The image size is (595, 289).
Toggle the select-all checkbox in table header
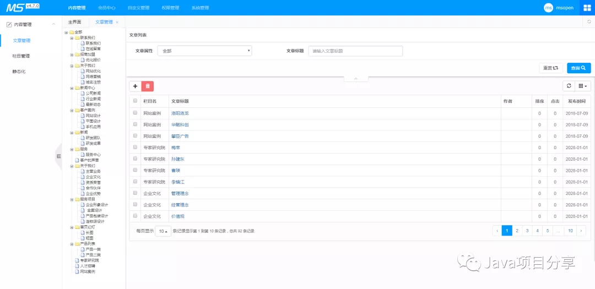[136, 101]
